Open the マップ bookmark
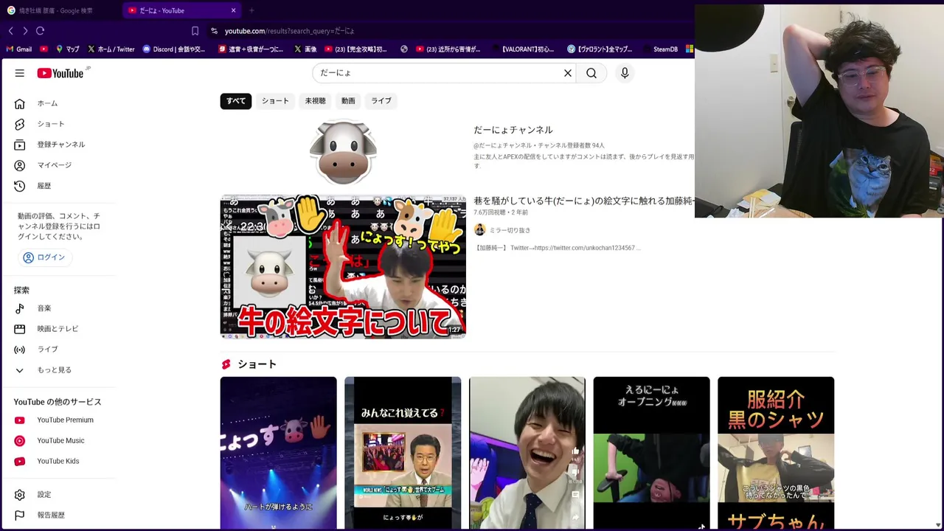Image resolution: width=944 pixels, height=531 pixels. point(67,49)
